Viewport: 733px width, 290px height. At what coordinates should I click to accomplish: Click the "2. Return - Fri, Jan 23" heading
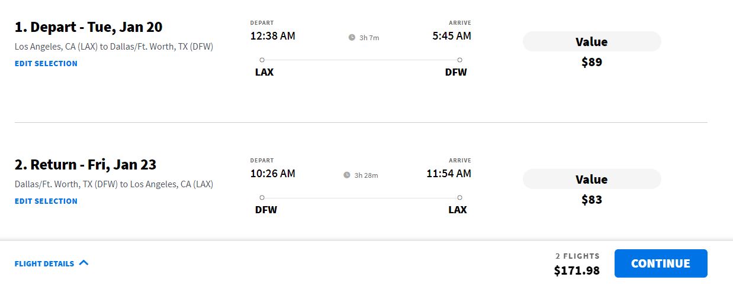[x=85, y=165]
